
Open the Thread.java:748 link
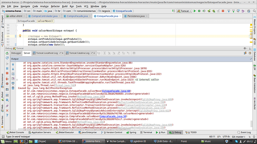pyautogui.click(x=65, y=85)
